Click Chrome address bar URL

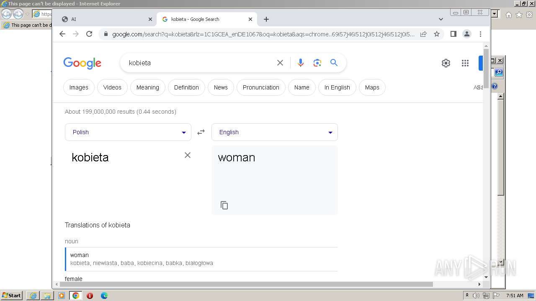[x=263, y=34]
